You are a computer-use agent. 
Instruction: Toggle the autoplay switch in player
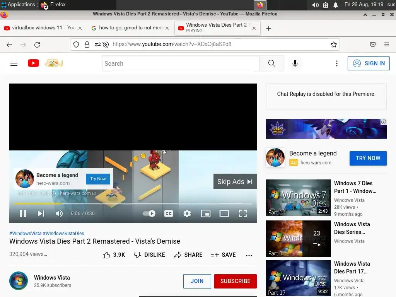click(149, 213)
